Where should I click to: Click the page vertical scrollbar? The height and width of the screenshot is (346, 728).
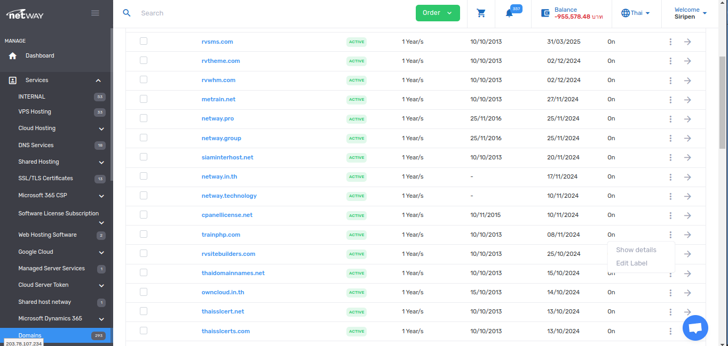pos(722,101)
